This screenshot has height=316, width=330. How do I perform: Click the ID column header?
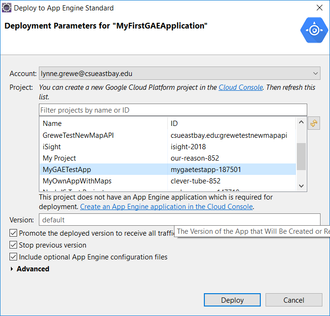tap(174, 124)
